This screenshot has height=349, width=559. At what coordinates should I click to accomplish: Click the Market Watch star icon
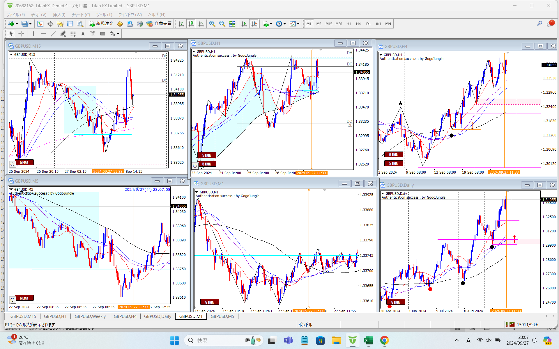pos(60,24)
